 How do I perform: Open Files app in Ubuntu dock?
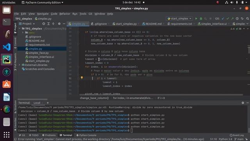7,10
